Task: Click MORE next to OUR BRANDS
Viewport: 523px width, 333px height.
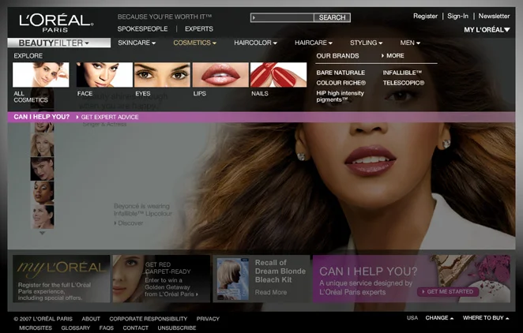Action: (393, 55)
